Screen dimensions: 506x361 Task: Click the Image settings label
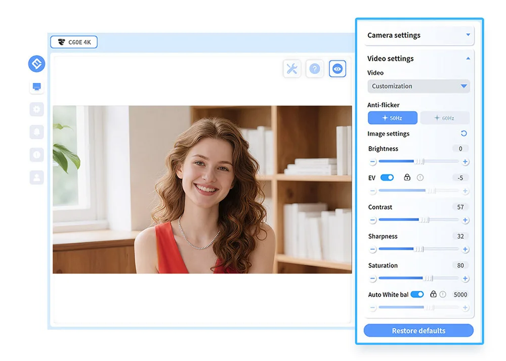(x=388, y=134)
